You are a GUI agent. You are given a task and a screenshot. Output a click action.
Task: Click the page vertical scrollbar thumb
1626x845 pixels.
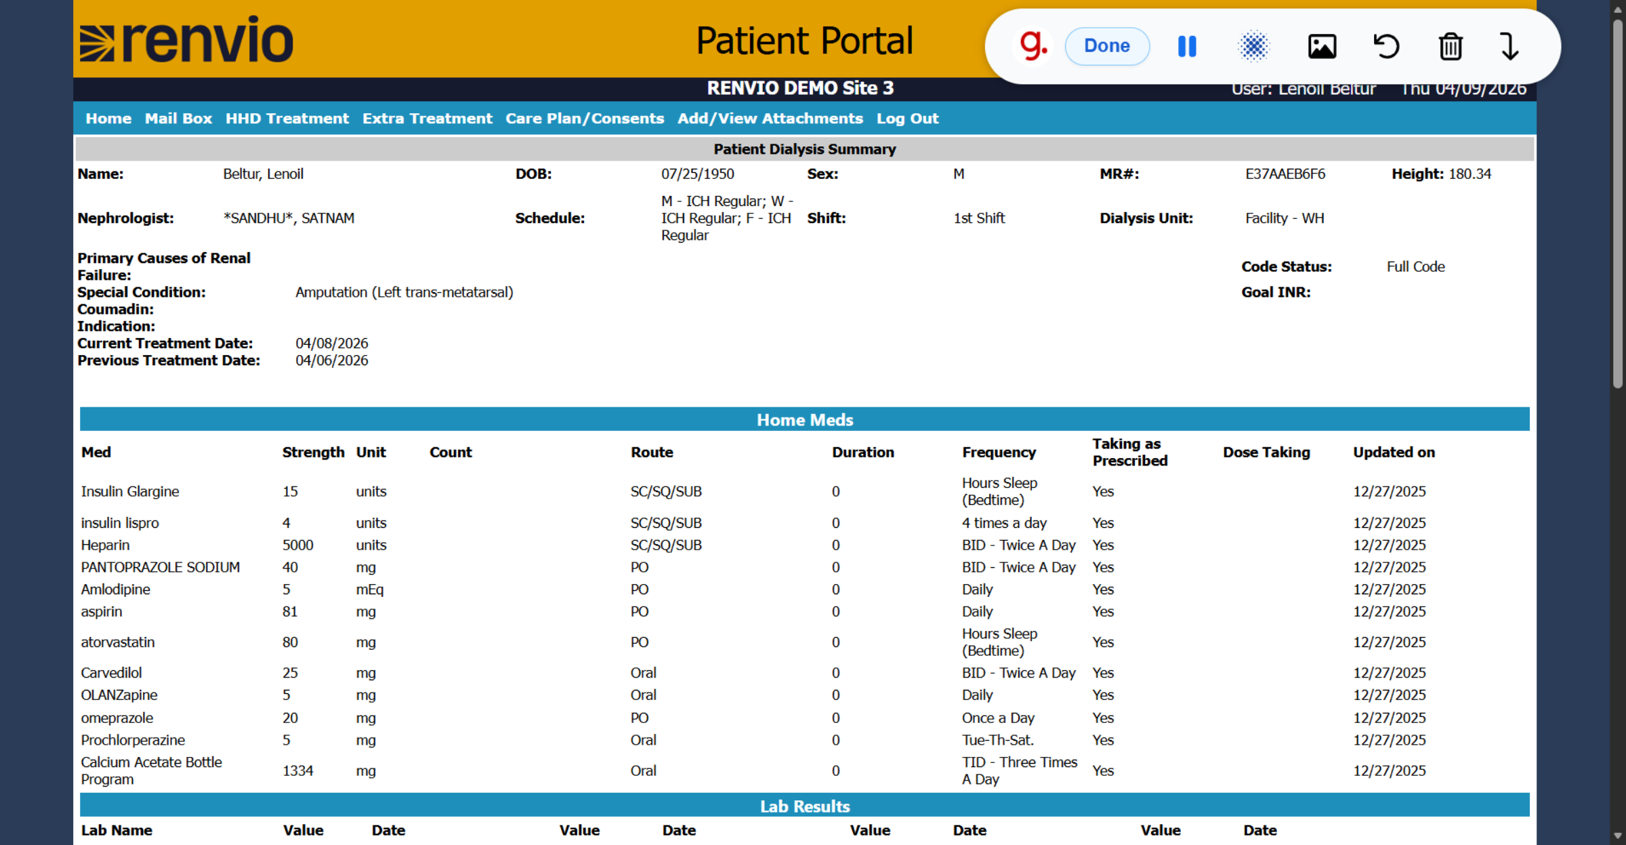pyautogui.click(x=1618, y=203)
